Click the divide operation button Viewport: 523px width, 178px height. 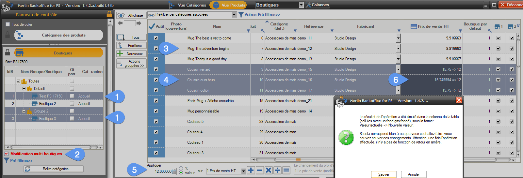pyautogui.click(x=277, y=170)
